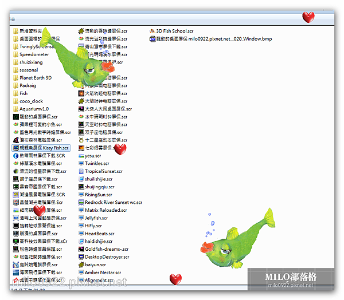344x300 pixels.
Task: Select the 綠蔭溪水電腦屏保.scr file name
Action: click(41, 164)
